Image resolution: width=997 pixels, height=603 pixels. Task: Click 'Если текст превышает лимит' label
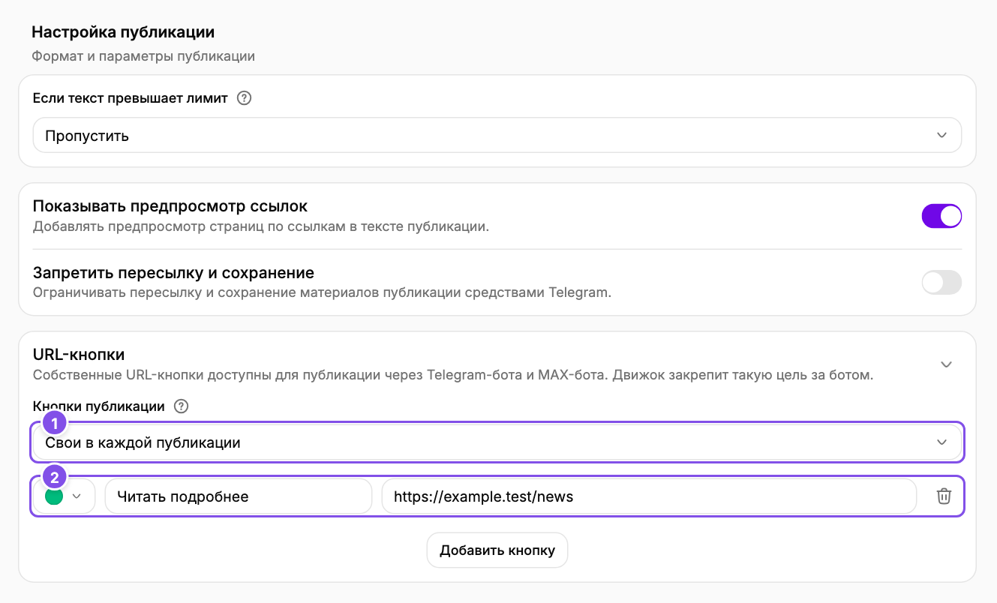click(131, 98)
